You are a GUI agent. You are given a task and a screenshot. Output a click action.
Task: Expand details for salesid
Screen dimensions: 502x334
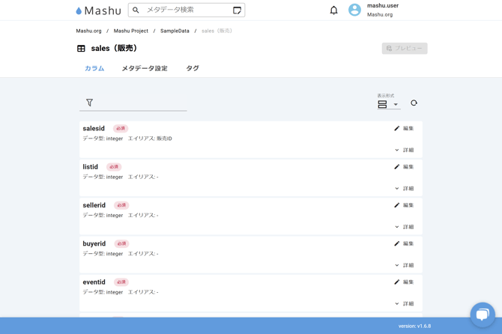404,150
